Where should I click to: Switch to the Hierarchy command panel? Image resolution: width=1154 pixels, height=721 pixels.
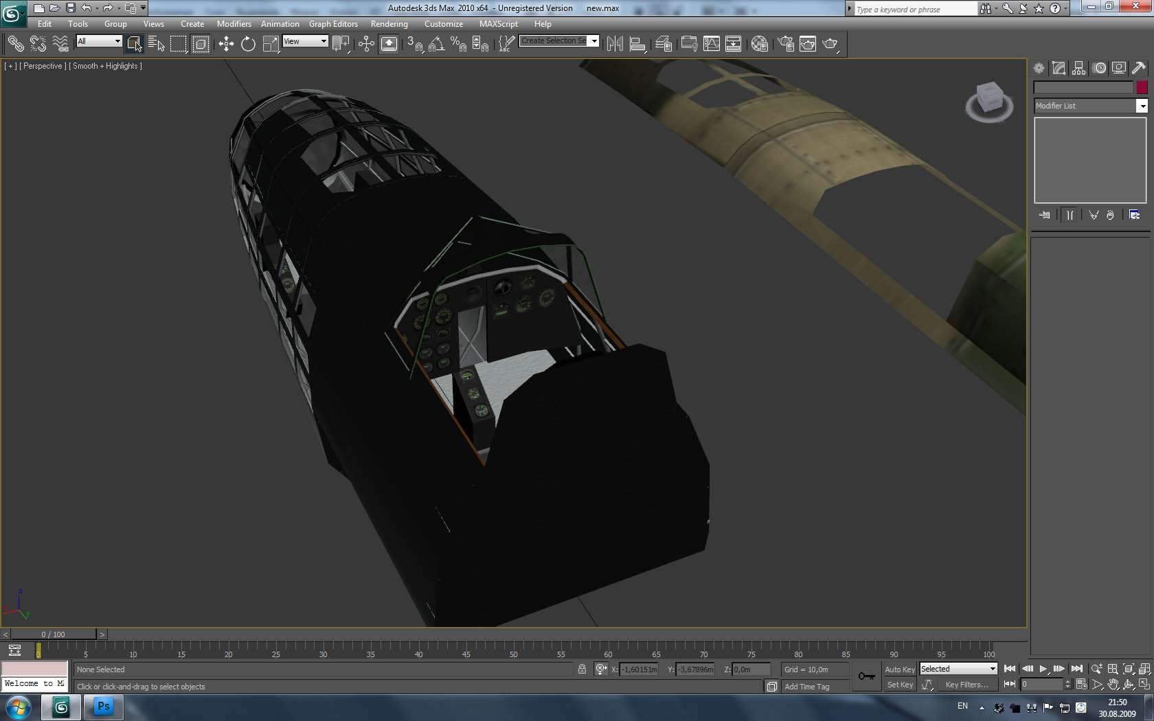1079,68
